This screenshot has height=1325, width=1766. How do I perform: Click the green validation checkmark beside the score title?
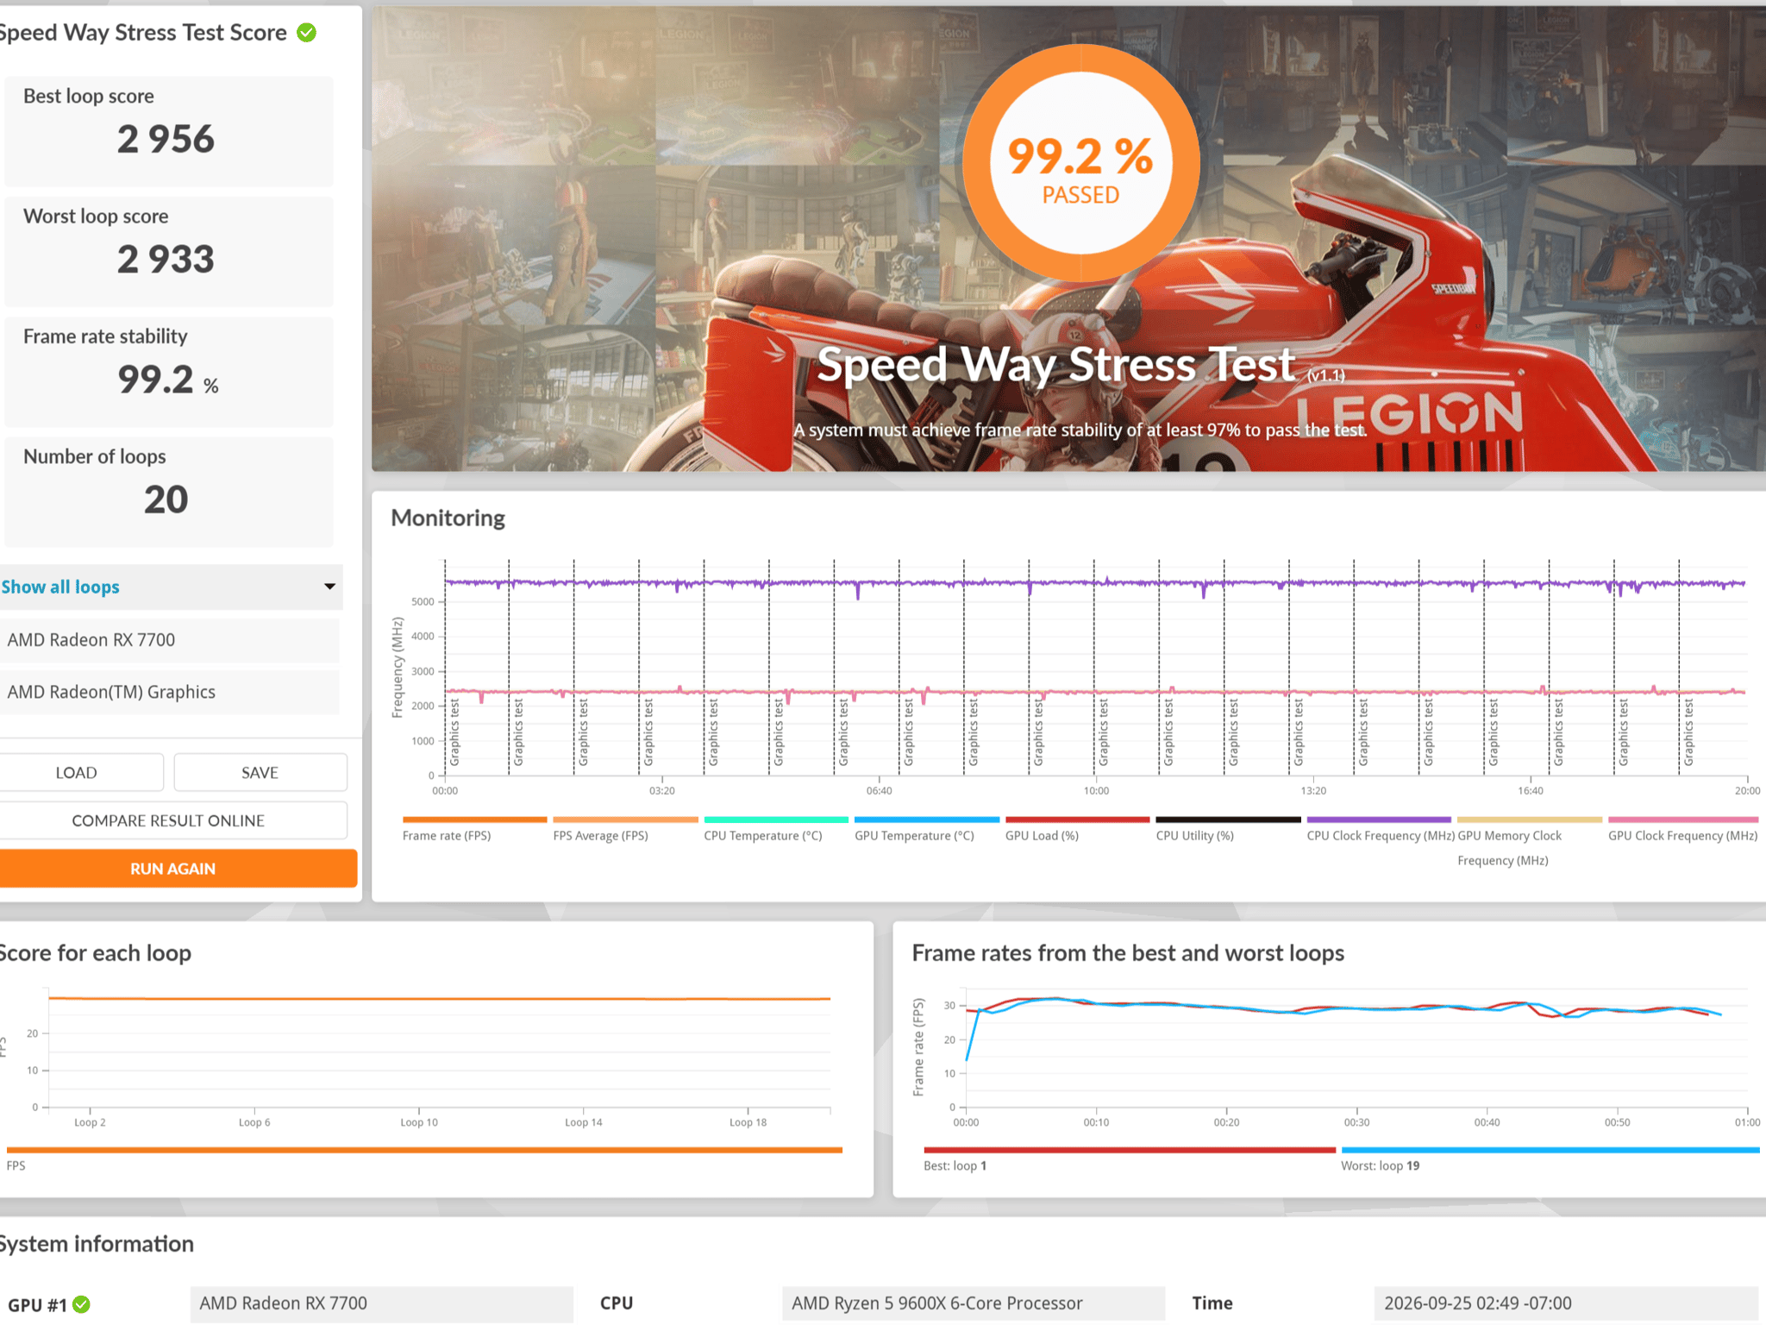click(307, 33)
